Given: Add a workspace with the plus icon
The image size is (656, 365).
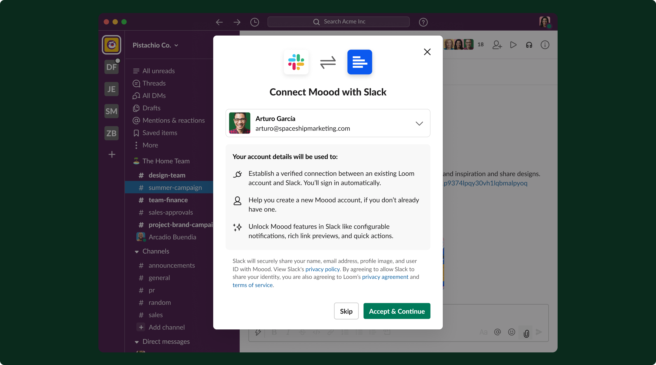Looking at the screenshot, I should tap(112, 154).
